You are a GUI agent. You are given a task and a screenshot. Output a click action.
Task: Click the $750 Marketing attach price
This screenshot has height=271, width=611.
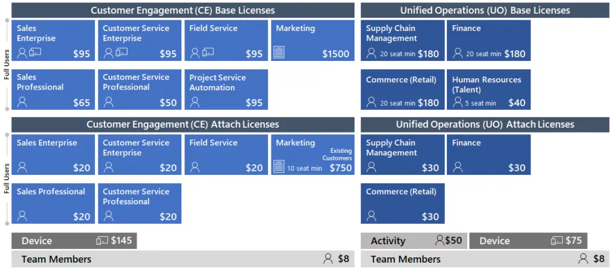pyautogui.click(x=341, y=168)
